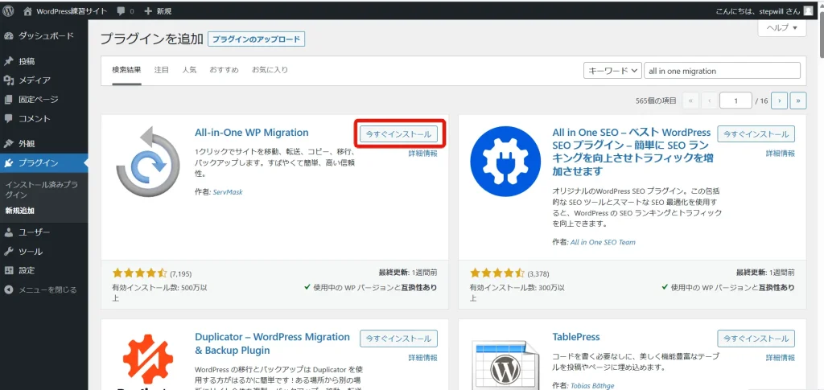824x390 pixels.
Task: Open 詳細情報 for All in One SEO
Action: pyautogui.click(x=781, y=154)
